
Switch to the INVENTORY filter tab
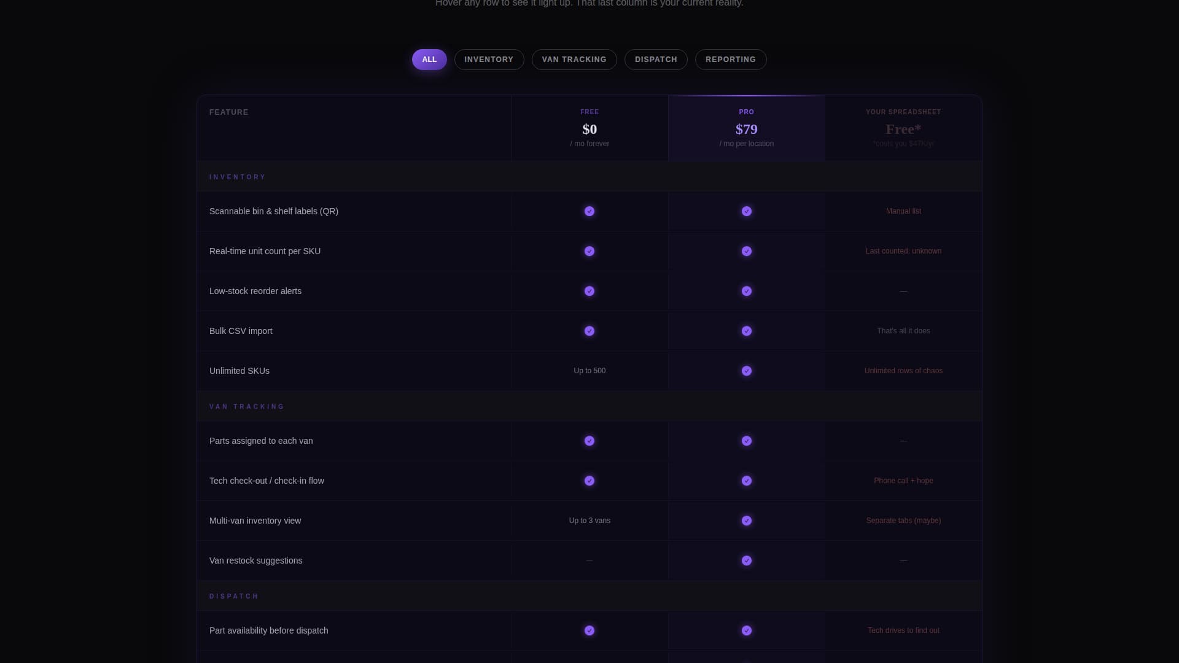click(x=489, y=59)
